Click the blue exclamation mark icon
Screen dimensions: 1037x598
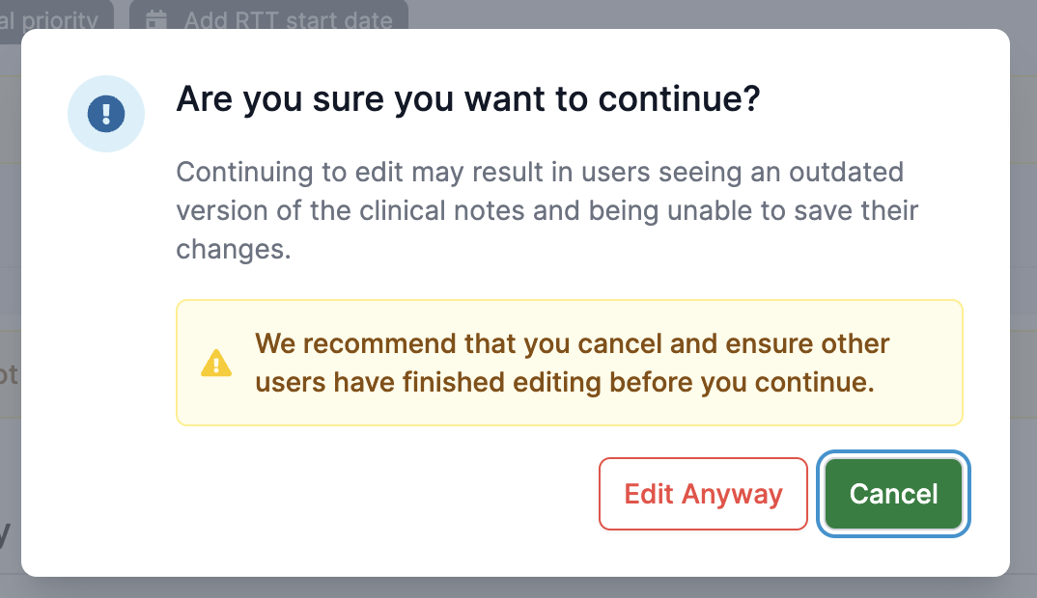106,114
